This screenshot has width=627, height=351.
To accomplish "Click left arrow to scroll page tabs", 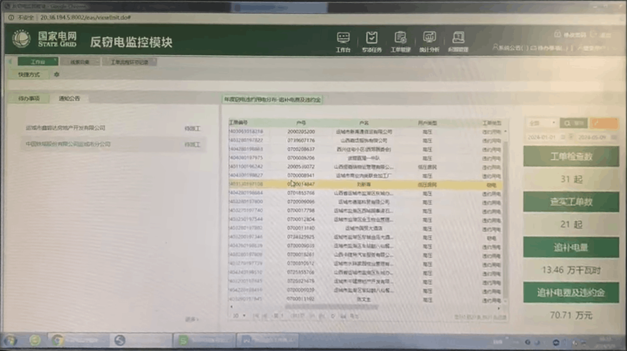I will [x=10, y=62].
